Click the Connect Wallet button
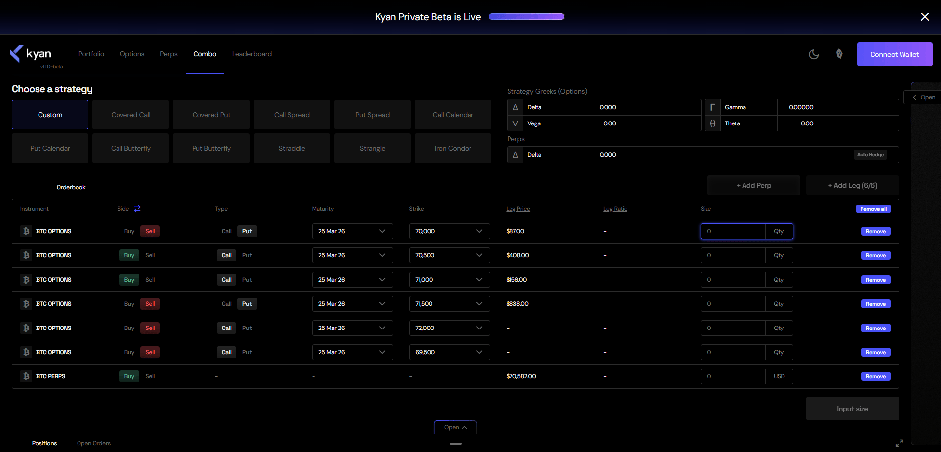Screen dimensions: 941x452 point(895,54)
